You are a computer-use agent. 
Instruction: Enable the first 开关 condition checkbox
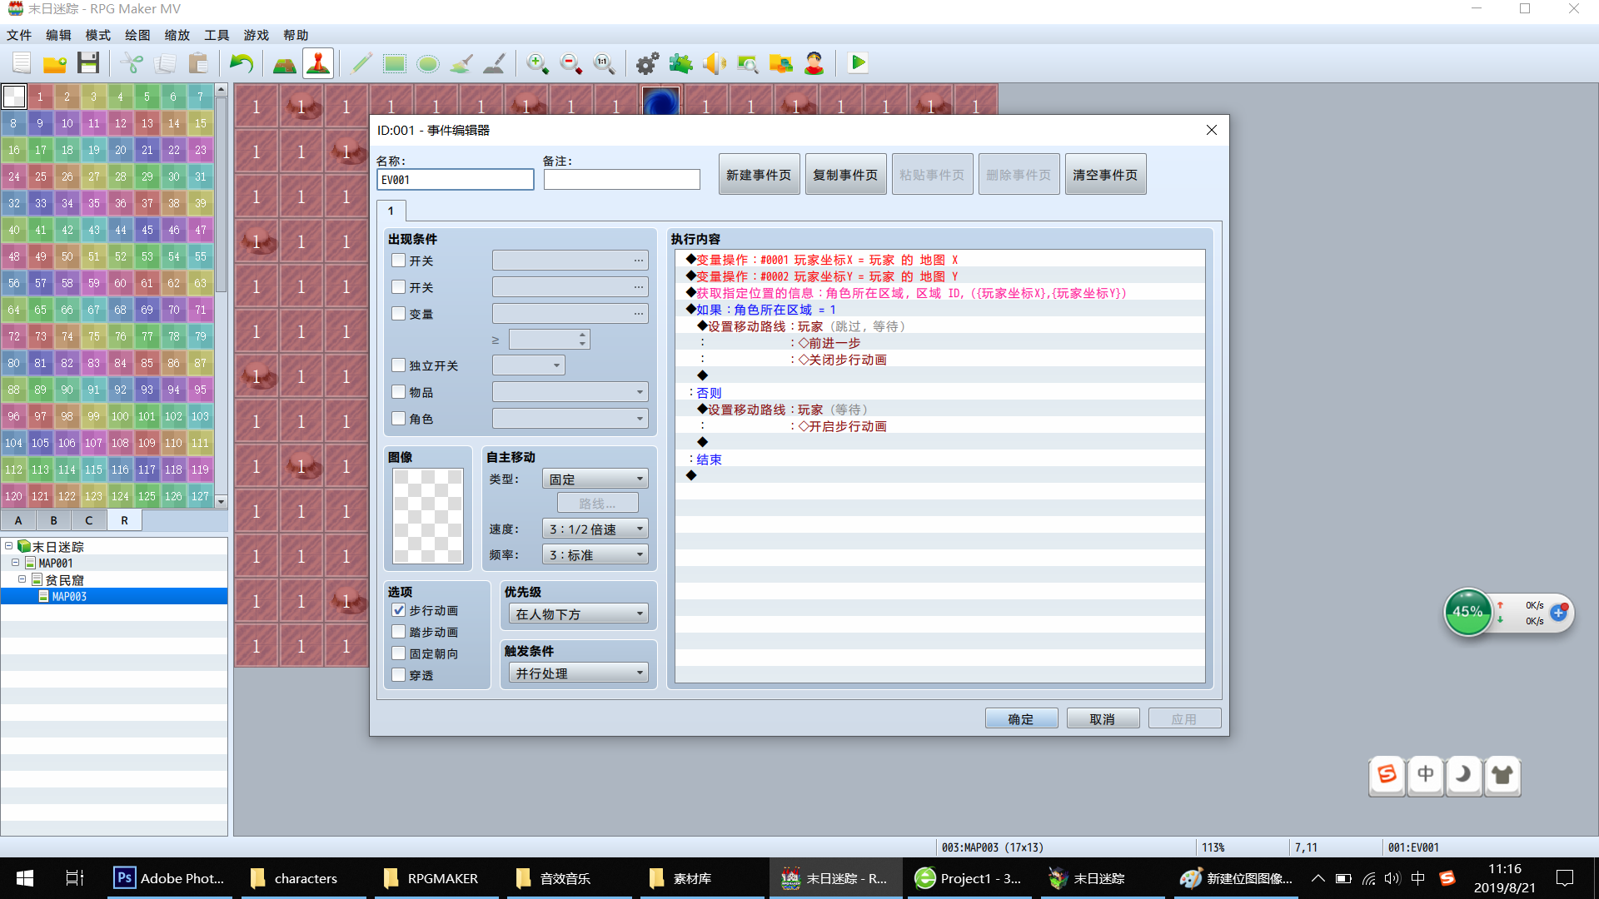click(399, 261)
